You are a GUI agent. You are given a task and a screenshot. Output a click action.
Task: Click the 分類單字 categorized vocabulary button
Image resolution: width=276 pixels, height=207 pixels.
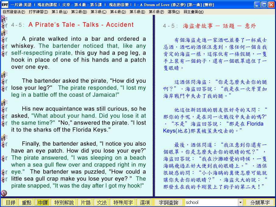[x=260, y=202]
